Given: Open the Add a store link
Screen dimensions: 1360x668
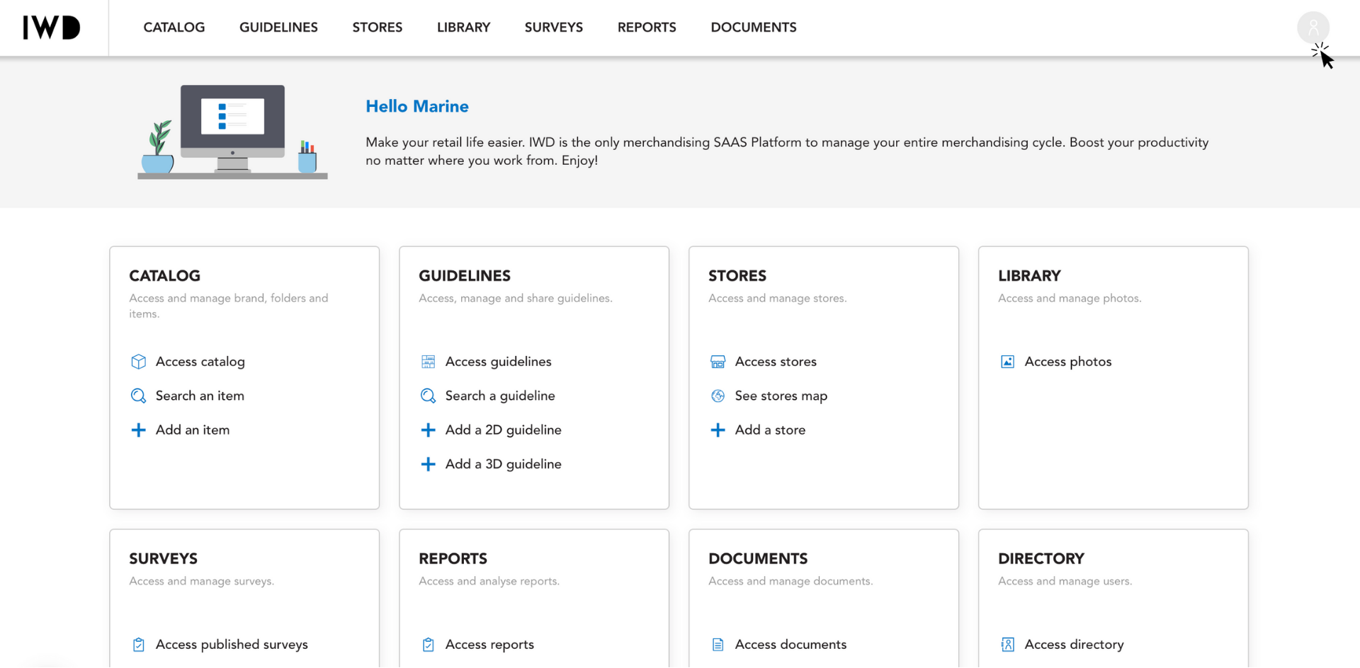Looking at the screenshot, I should point(770,430).
